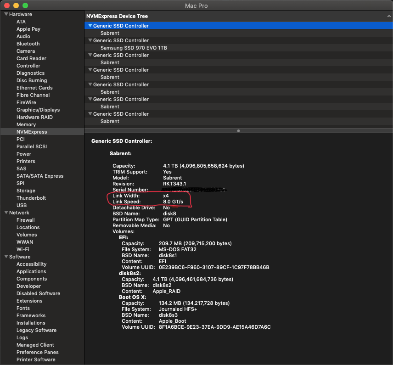Click the Revision value RKT343.1
This screenshot has height=365, width=393.
[x=174, y=184]
